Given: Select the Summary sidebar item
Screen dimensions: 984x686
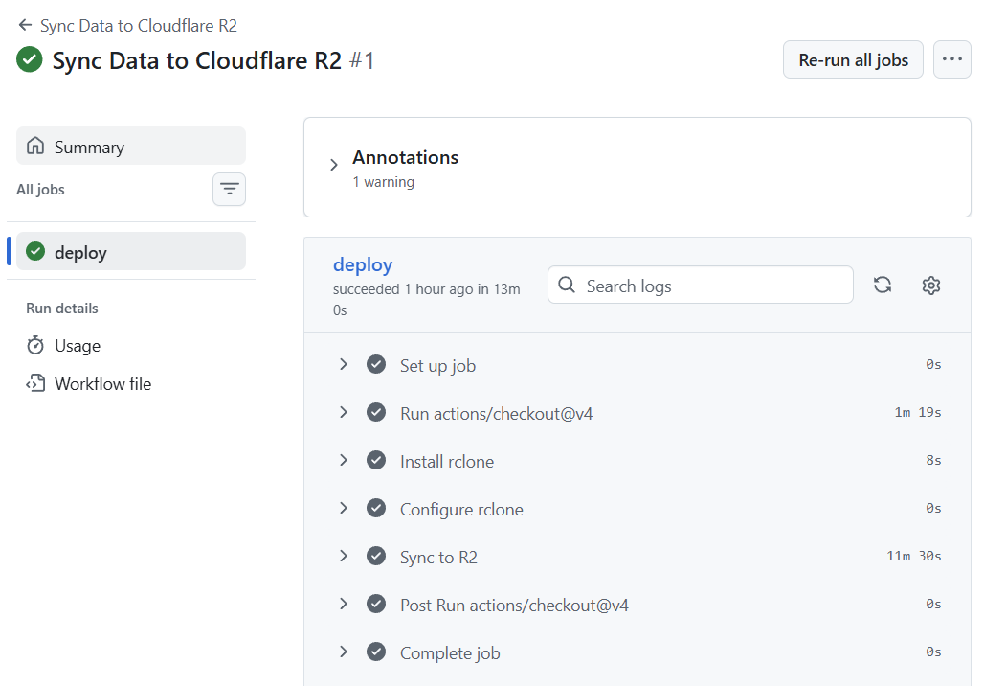Looking at the screenshot, I should point(131,146).
